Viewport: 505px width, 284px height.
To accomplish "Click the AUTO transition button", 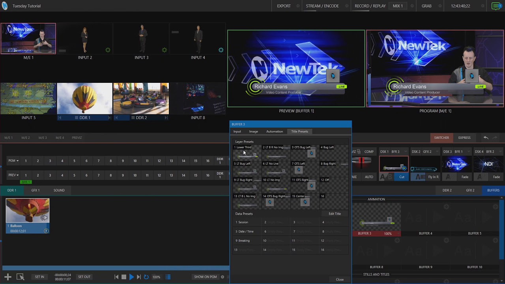I will coord(369,177).
